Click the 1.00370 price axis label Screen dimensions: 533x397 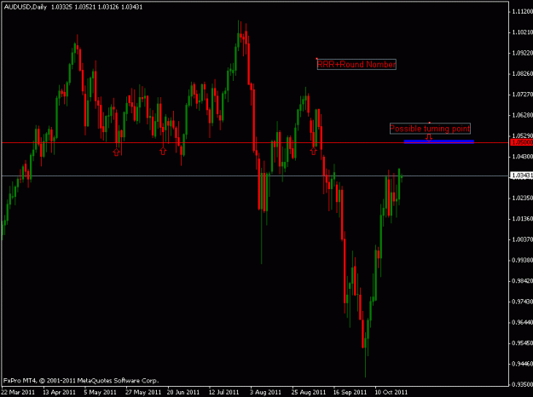(522, 239)
